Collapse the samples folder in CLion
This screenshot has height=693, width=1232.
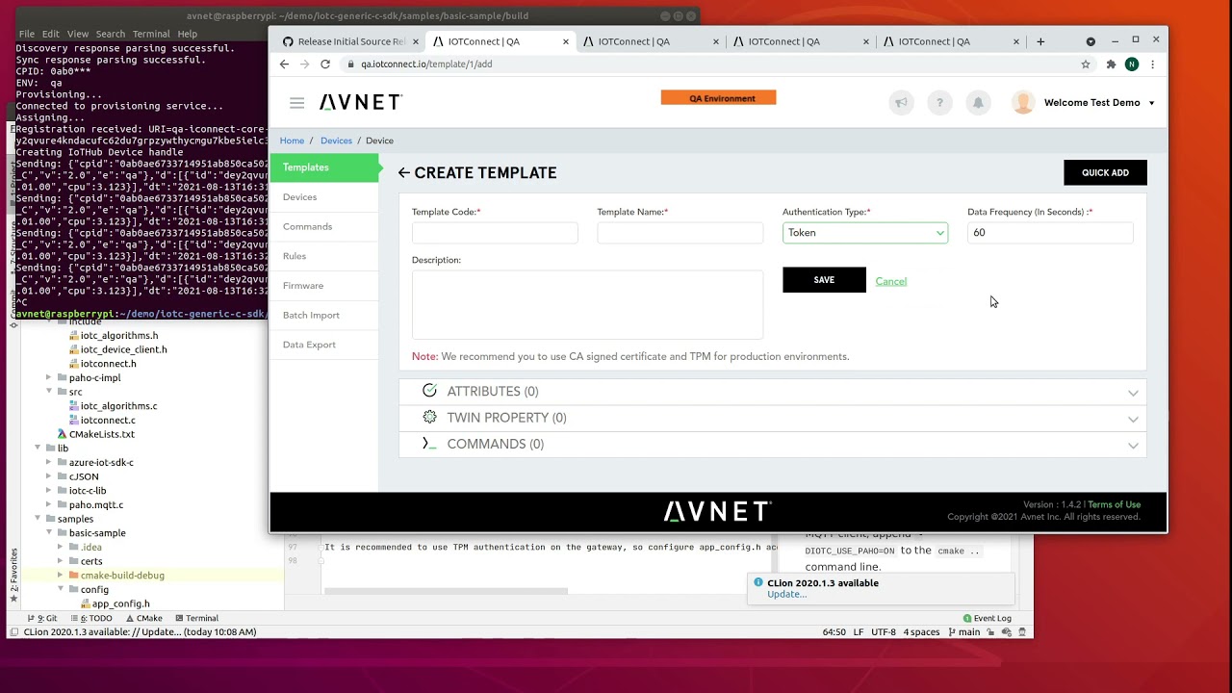pos(38,519)
